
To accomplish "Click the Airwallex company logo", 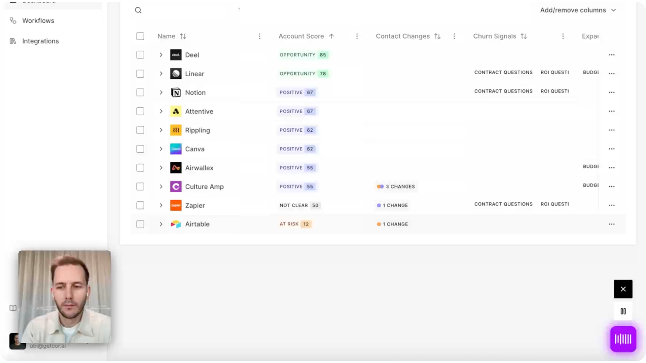I will (176, 168).
